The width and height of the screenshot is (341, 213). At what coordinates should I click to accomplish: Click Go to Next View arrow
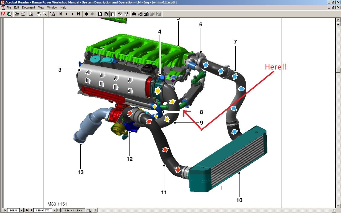point(92,14)
